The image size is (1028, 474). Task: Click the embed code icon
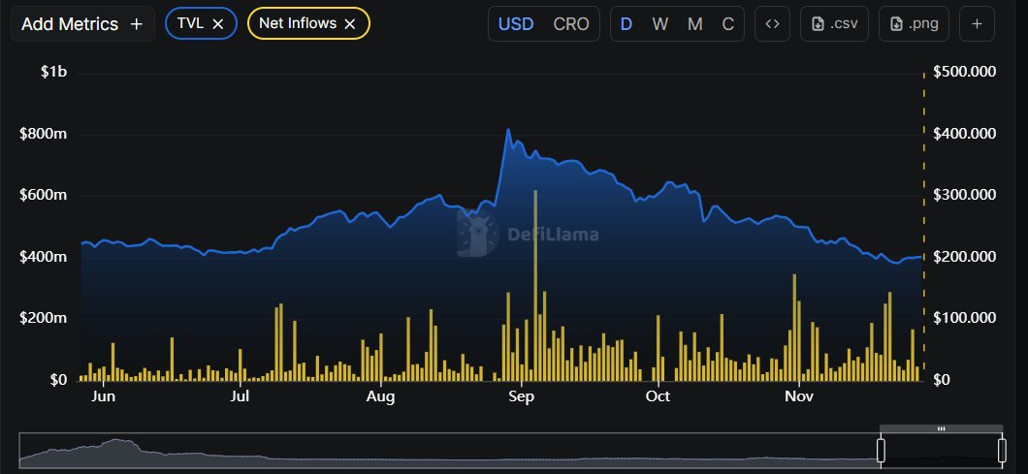click(x=772, y=24)
